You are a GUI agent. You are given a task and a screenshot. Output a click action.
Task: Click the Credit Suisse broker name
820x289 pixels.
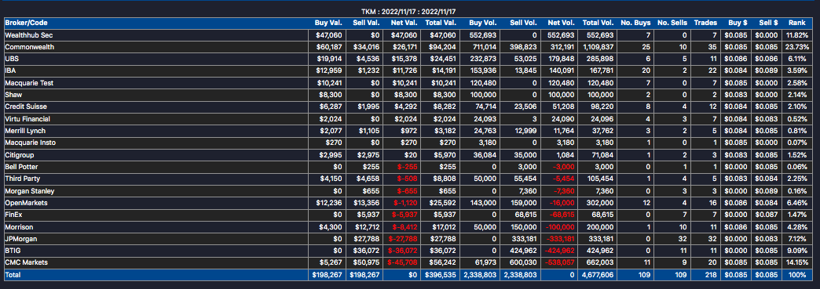26,107
